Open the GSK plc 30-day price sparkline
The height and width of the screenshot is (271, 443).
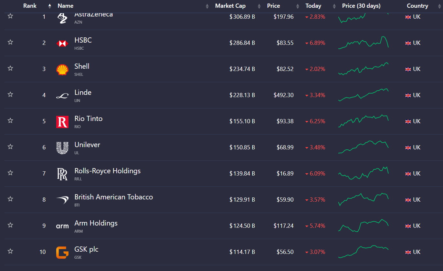click(x=364, y=252)
